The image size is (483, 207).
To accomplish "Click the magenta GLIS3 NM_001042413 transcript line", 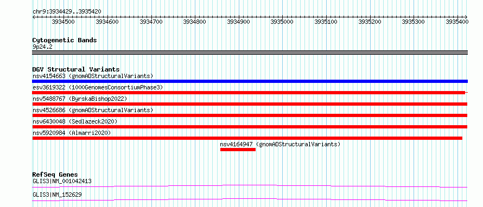I will (250, 186).
